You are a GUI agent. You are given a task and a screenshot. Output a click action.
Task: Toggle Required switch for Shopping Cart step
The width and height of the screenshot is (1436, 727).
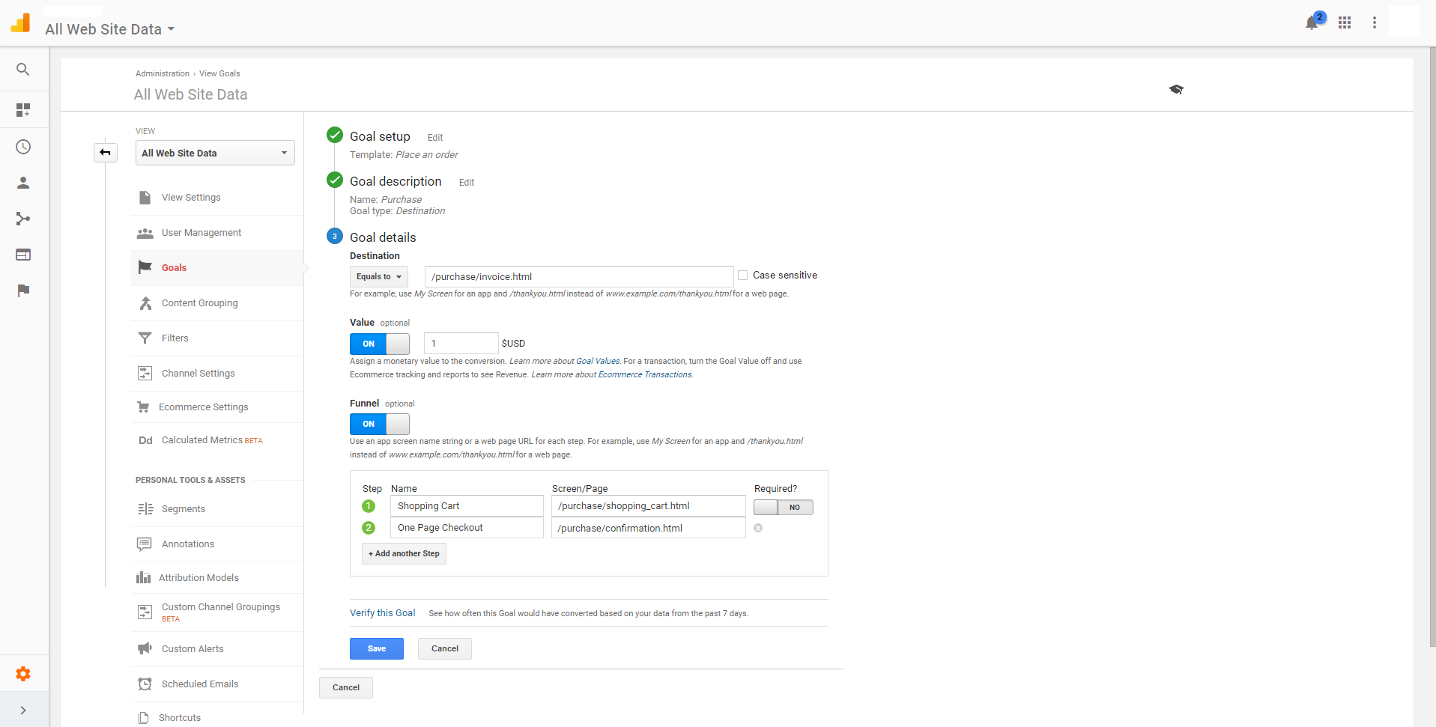coord(784,507)
